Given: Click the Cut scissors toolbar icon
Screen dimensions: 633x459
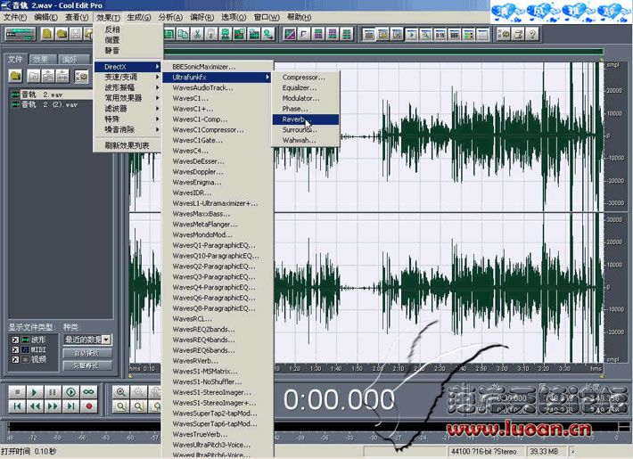Looking at the screenshot, I should 197,35.
